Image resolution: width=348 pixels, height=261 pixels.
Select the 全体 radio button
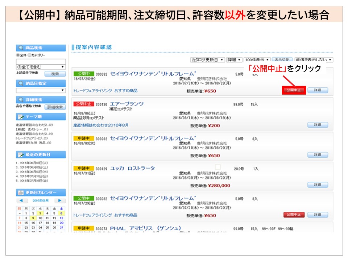point(17,55)
